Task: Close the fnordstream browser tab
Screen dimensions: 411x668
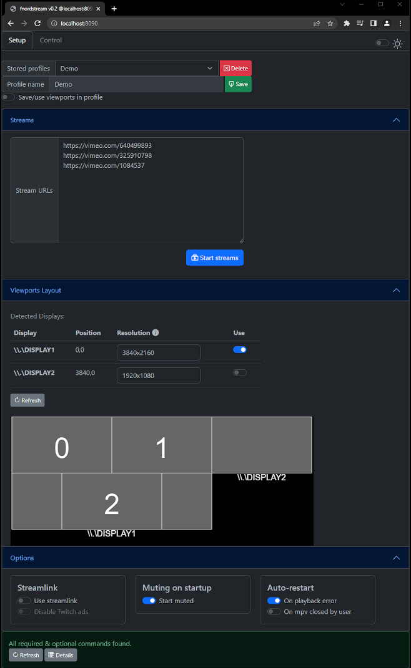Action: click(98, 9)
